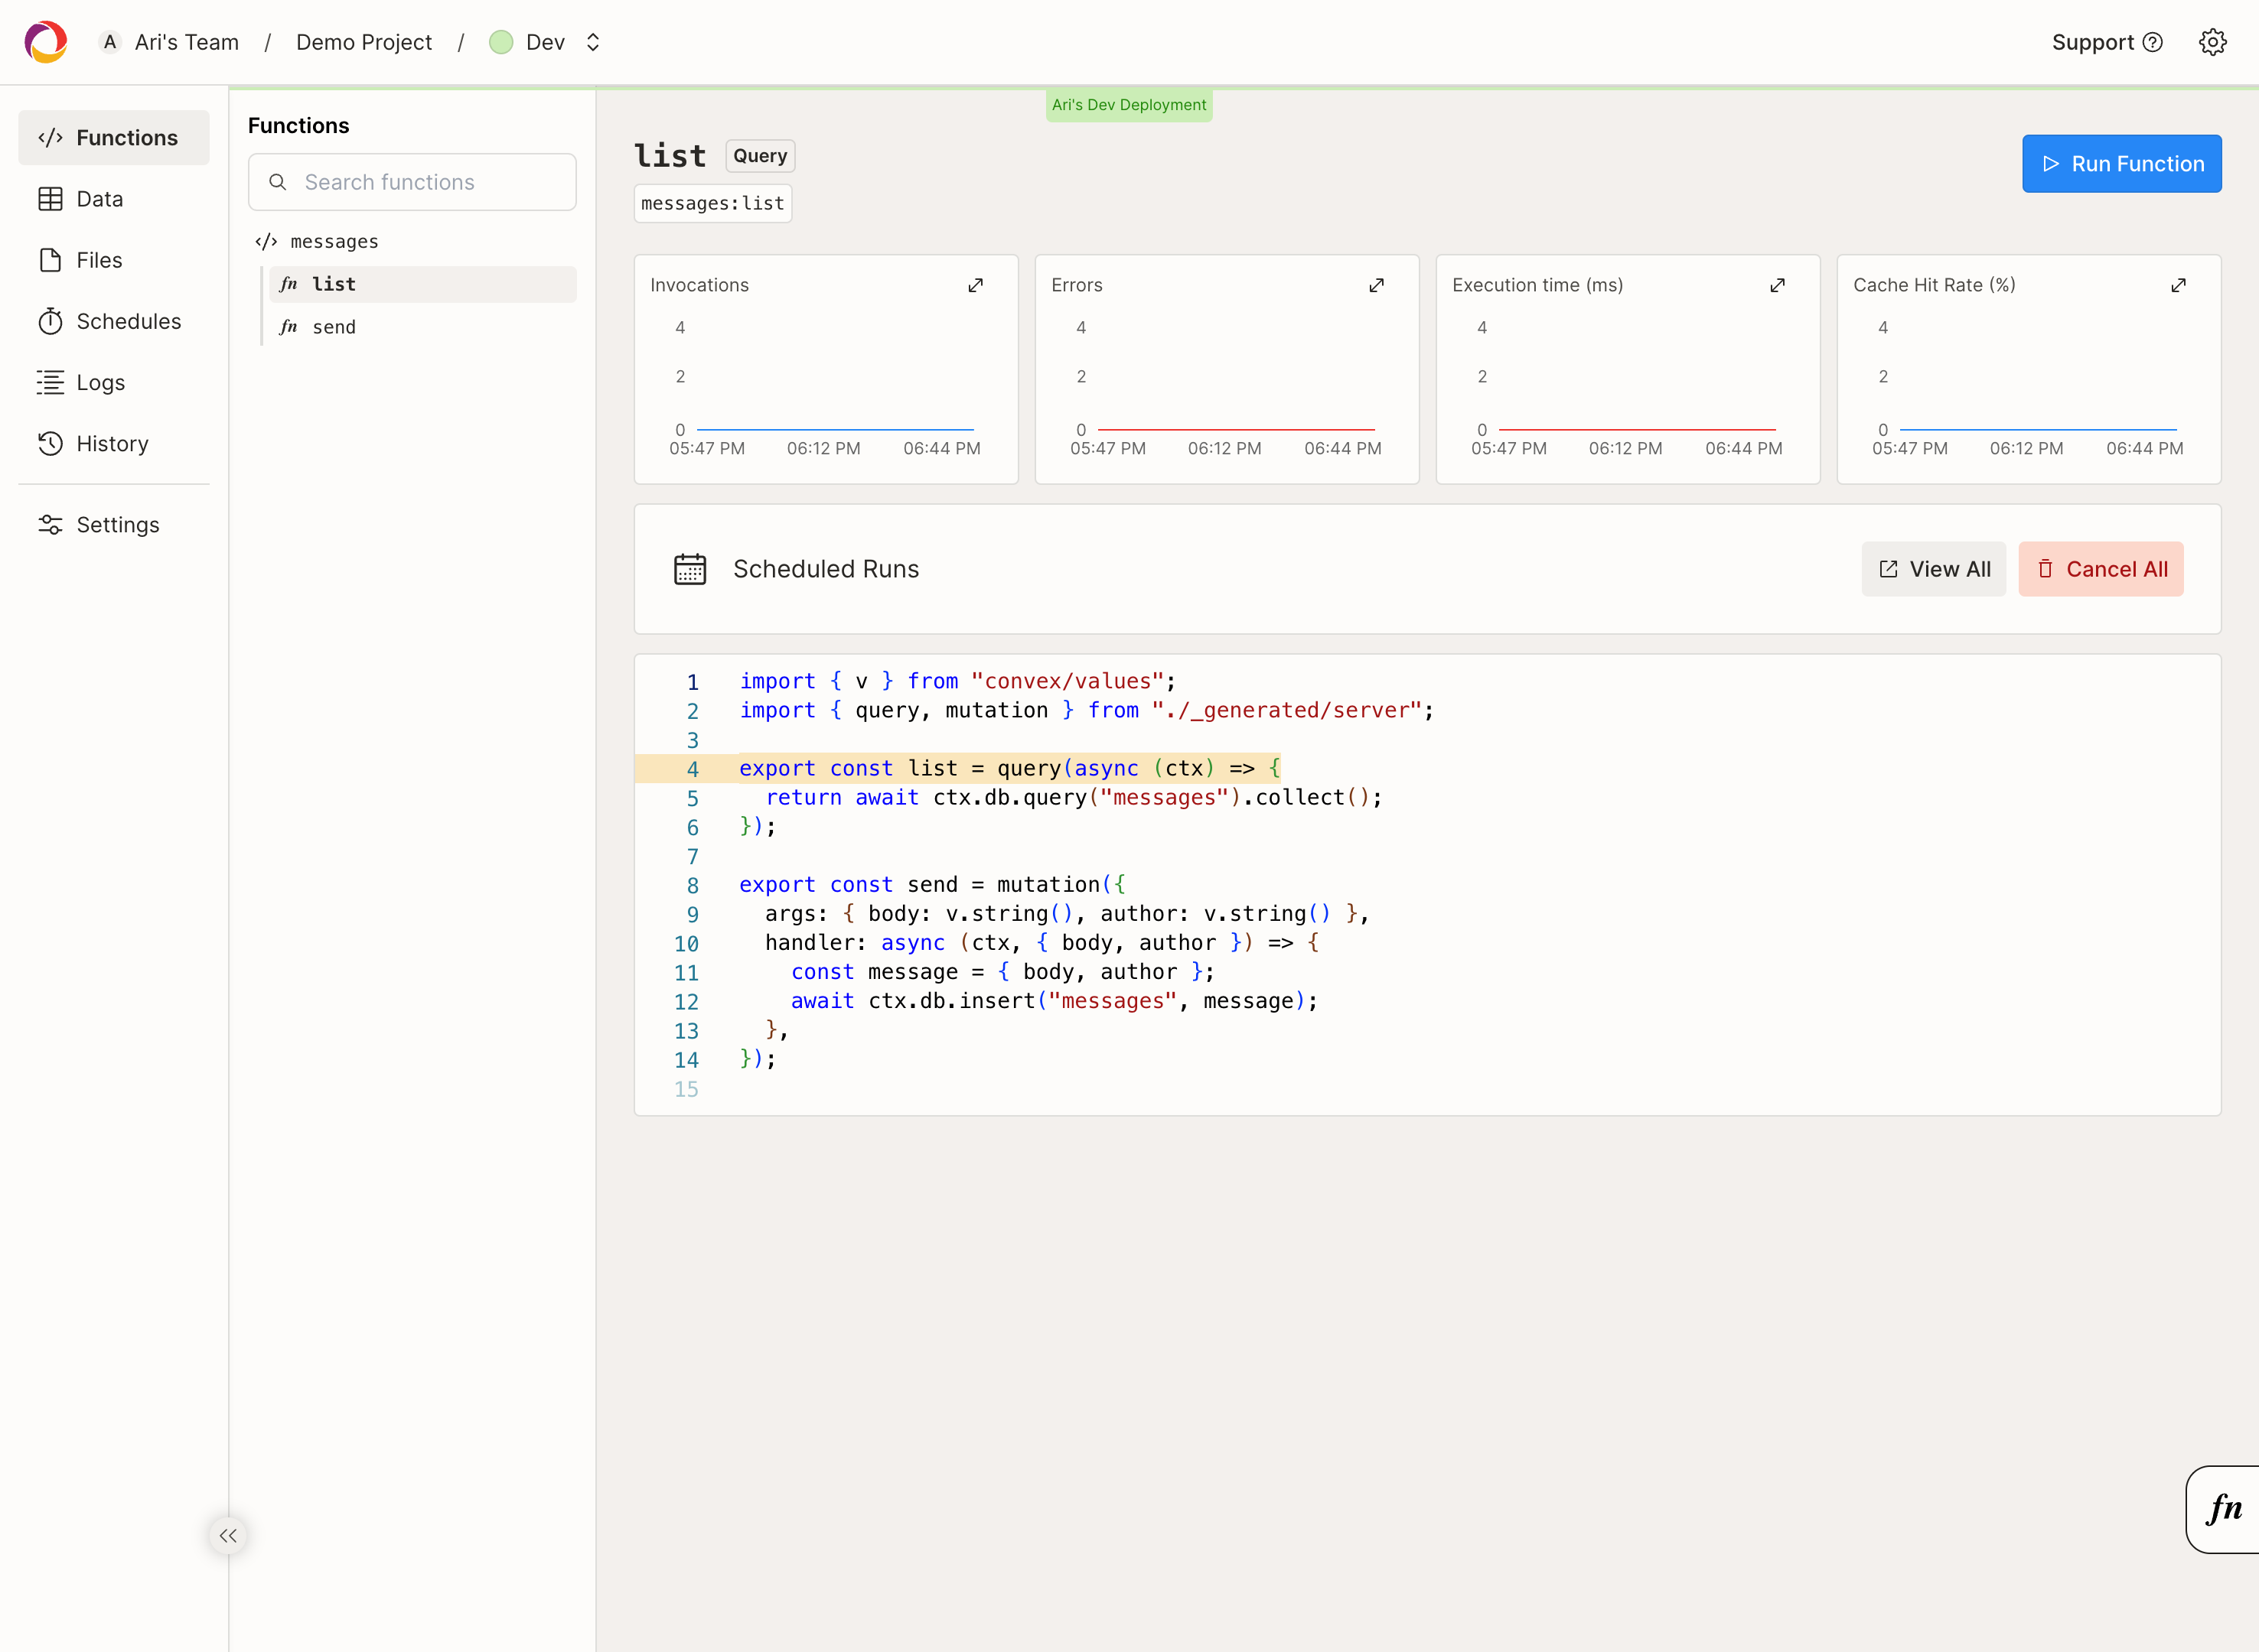Click code line 8 export const send
The image size is (2259, 1652).
coord(931,884)
